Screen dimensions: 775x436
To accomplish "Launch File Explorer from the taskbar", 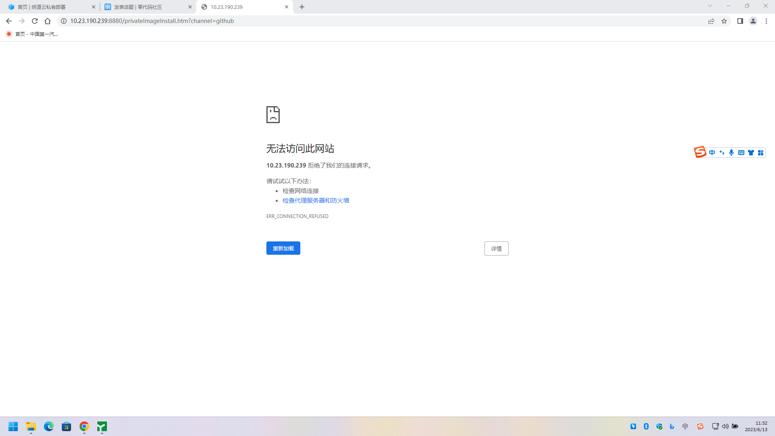I will [31, 427].
